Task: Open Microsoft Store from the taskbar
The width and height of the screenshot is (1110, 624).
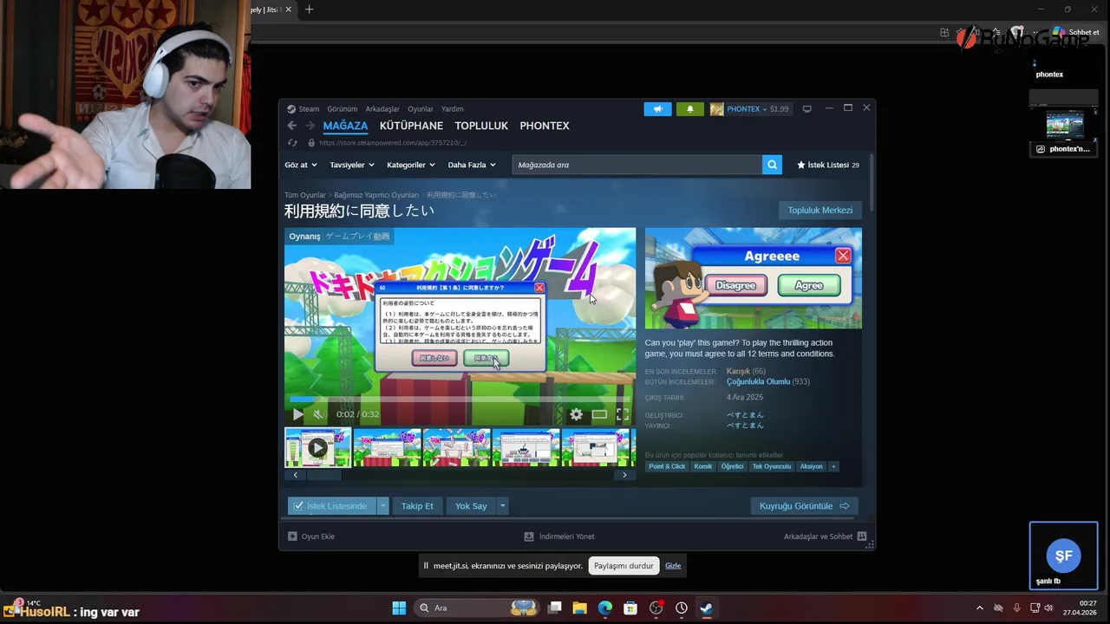Action: click(630, 608)
